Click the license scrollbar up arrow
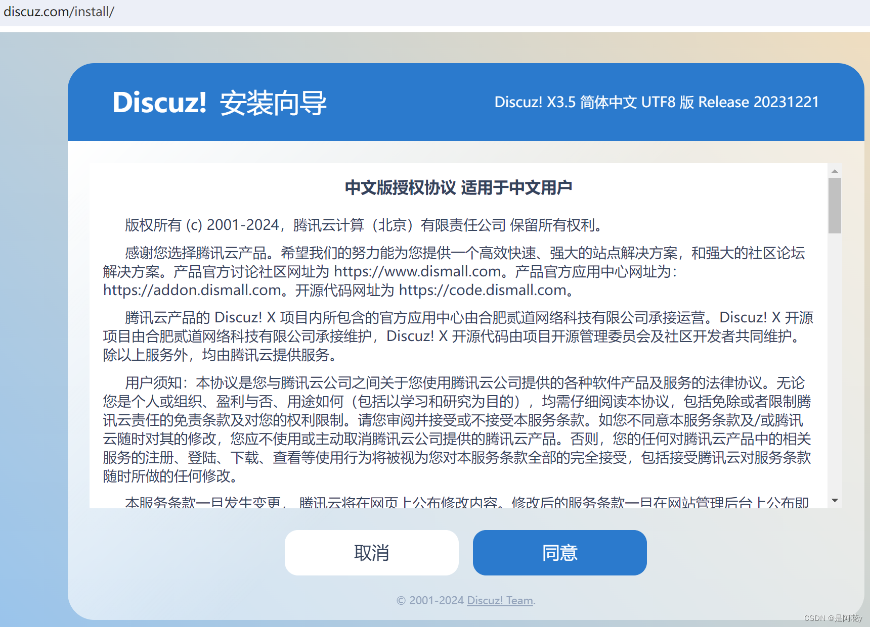The image size is (870, 627). tap(835, 171)
